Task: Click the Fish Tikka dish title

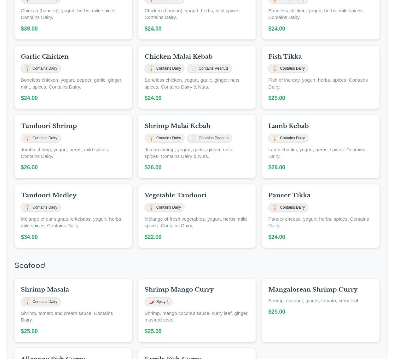Action: tap(285, 57)
